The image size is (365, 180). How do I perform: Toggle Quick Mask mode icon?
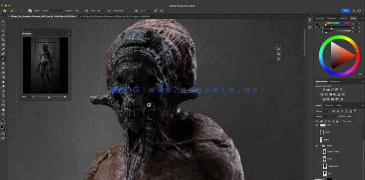click(3, 134)
